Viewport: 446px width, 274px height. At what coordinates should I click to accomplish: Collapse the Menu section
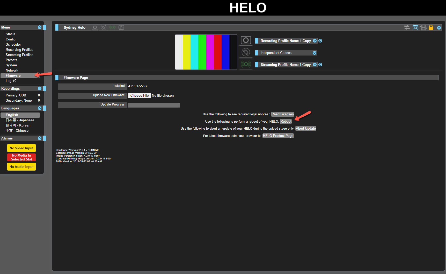tap(40, 27)
